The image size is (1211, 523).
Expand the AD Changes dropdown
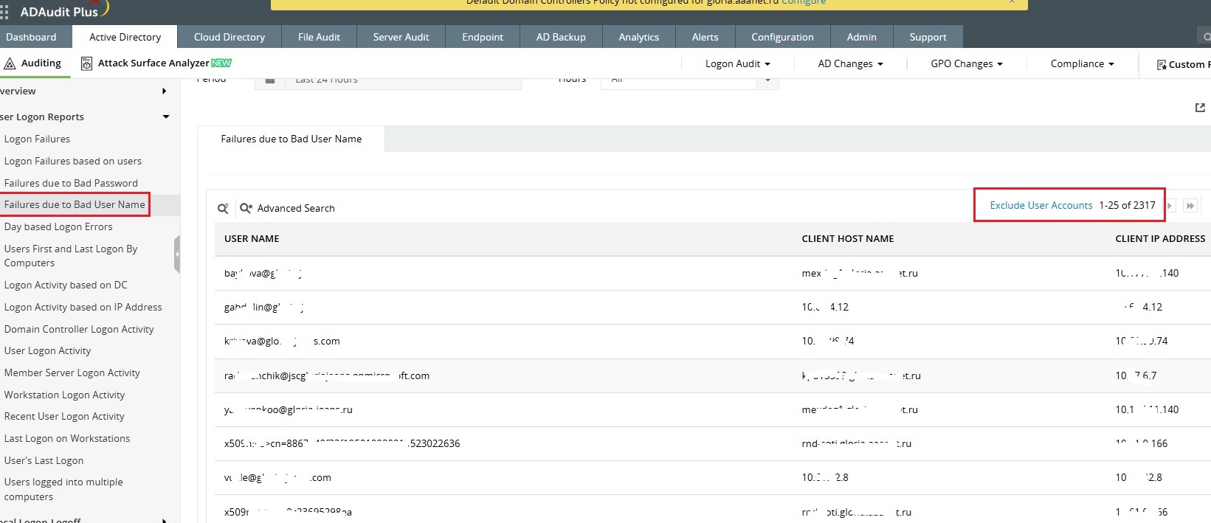coord(850,64)
